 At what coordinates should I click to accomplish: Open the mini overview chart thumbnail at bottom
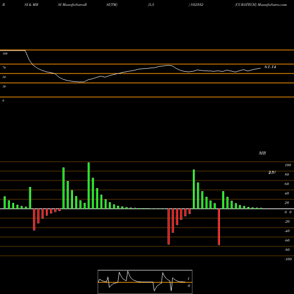point(145,282)
